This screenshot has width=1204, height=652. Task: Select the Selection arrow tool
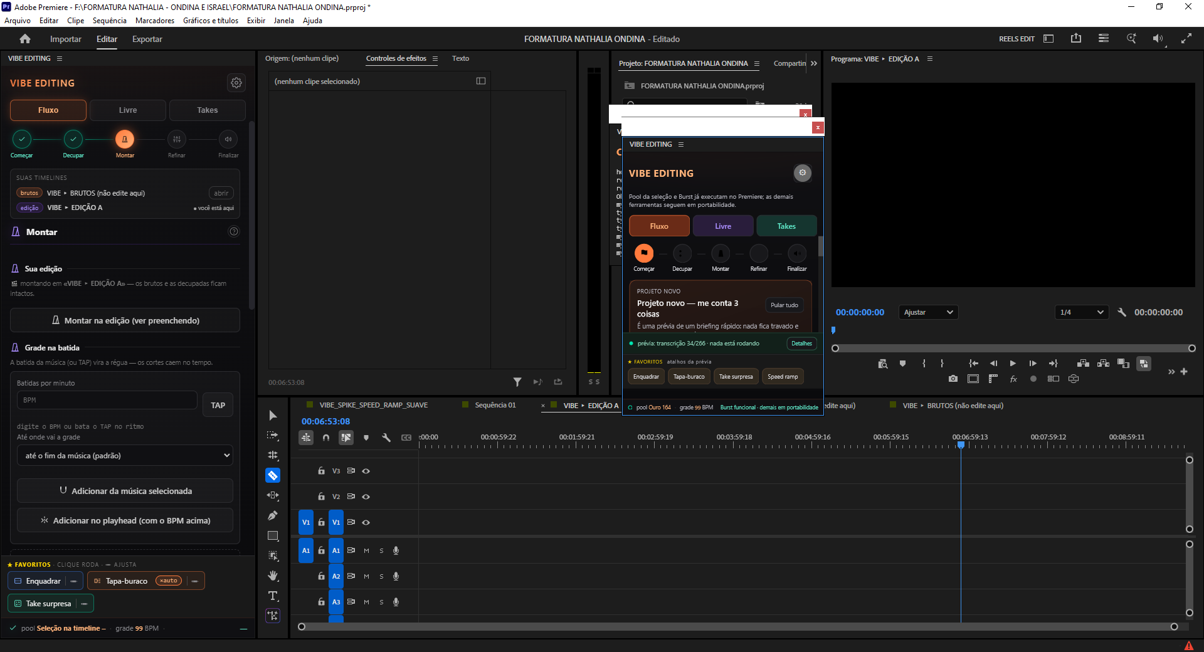(x=273, y=416)
